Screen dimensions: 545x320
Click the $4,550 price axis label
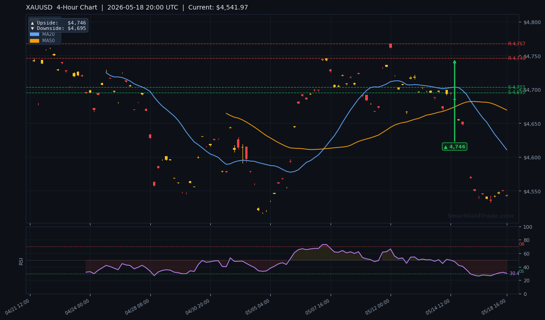pos(532,192)
